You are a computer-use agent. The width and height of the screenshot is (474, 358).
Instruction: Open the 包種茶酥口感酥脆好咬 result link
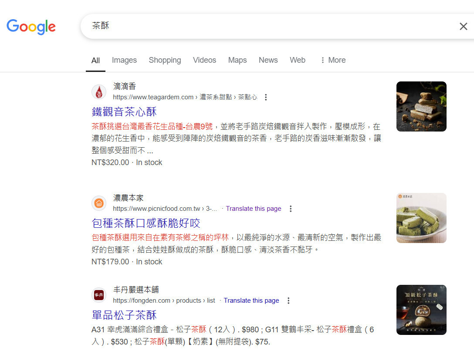[146, 223]
